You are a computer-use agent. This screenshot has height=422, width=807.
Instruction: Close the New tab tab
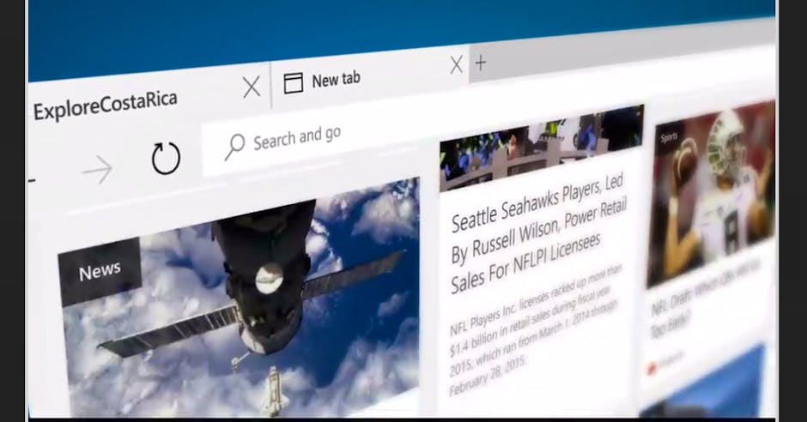[x=457, y=64]
